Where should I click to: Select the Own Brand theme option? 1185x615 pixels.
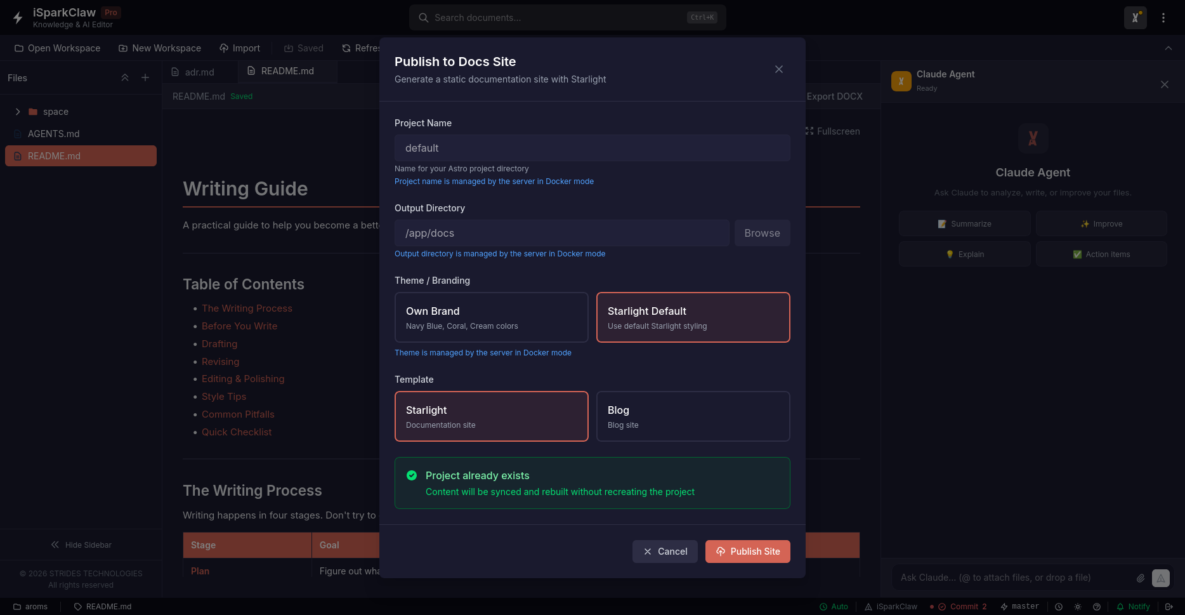pos(492,317)
